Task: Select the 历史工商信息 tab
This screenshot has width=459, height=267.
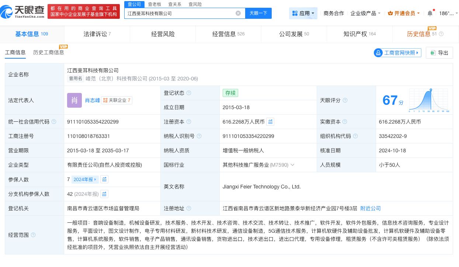Action: [48, 53]
